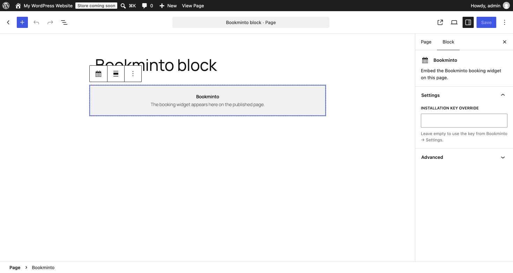Click the Undo arrow
The width and height of the screenshot is (513, 273).
coord(36,22)
